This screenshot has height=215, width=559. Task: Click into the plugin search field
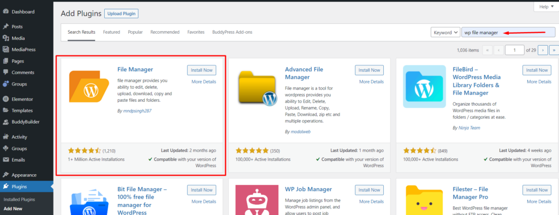tap(508, 32)
